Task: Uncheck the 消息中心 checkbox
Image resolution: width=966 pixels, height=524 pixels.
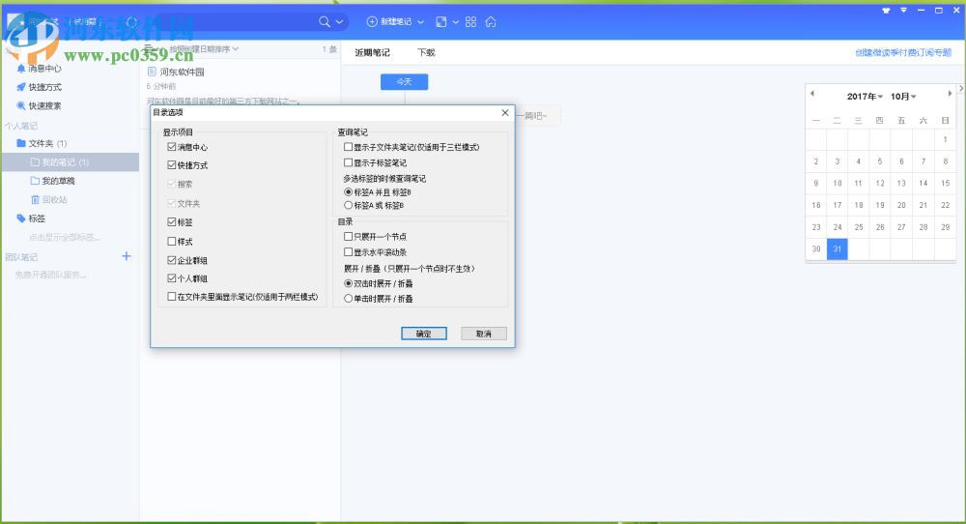Action: 172,147
